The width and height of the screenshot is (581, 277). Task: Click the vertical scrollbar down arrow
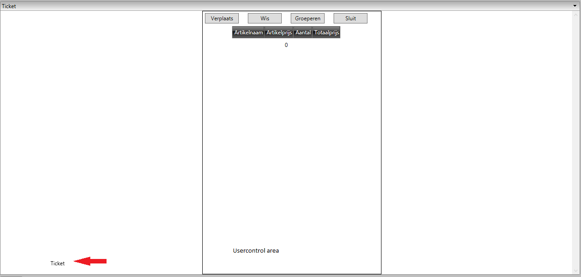click(x=576, y=270)
